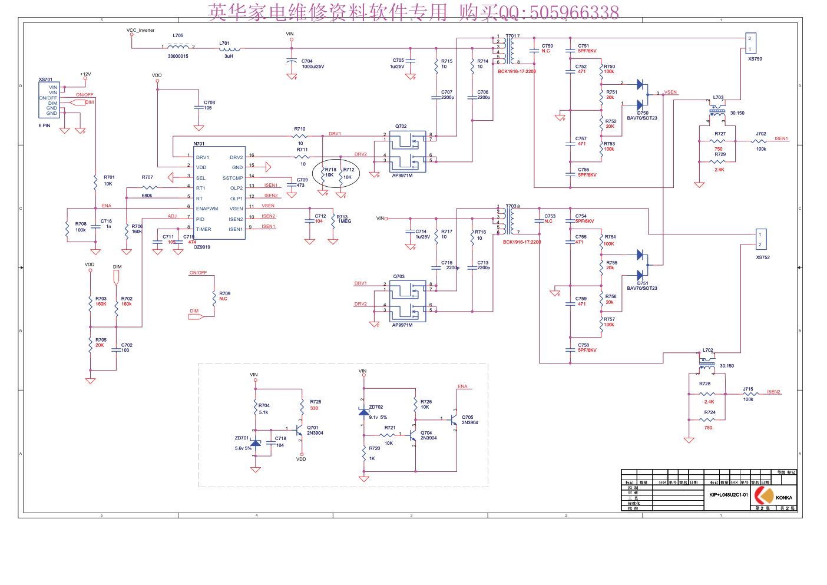This screenshot has height=585, width=827.
Task: Select the 1000u/25V capacitor value
Action: pyautogui.click(x=313, y=67)
